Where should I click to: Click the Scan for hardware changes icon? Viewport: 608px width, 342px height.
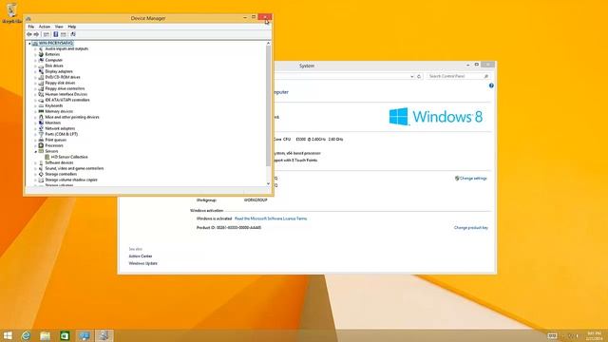point(73,34)
